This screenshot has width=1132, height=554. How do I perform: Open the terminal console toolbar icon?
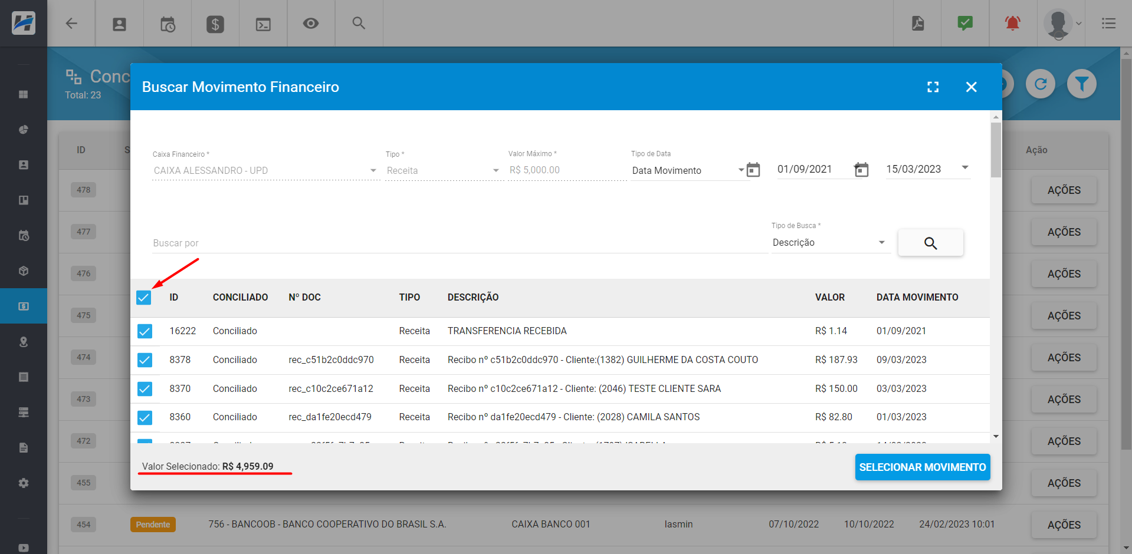pos(263,24)
